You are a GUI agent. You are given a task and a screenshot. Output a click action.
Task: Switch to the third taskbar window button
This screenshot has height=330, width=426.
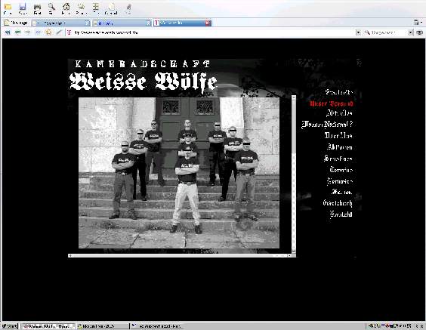coord(157,326)
